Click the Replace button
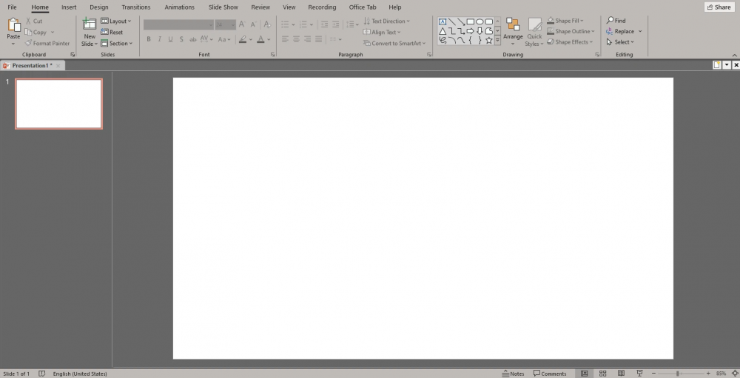 tap(624, 31)
